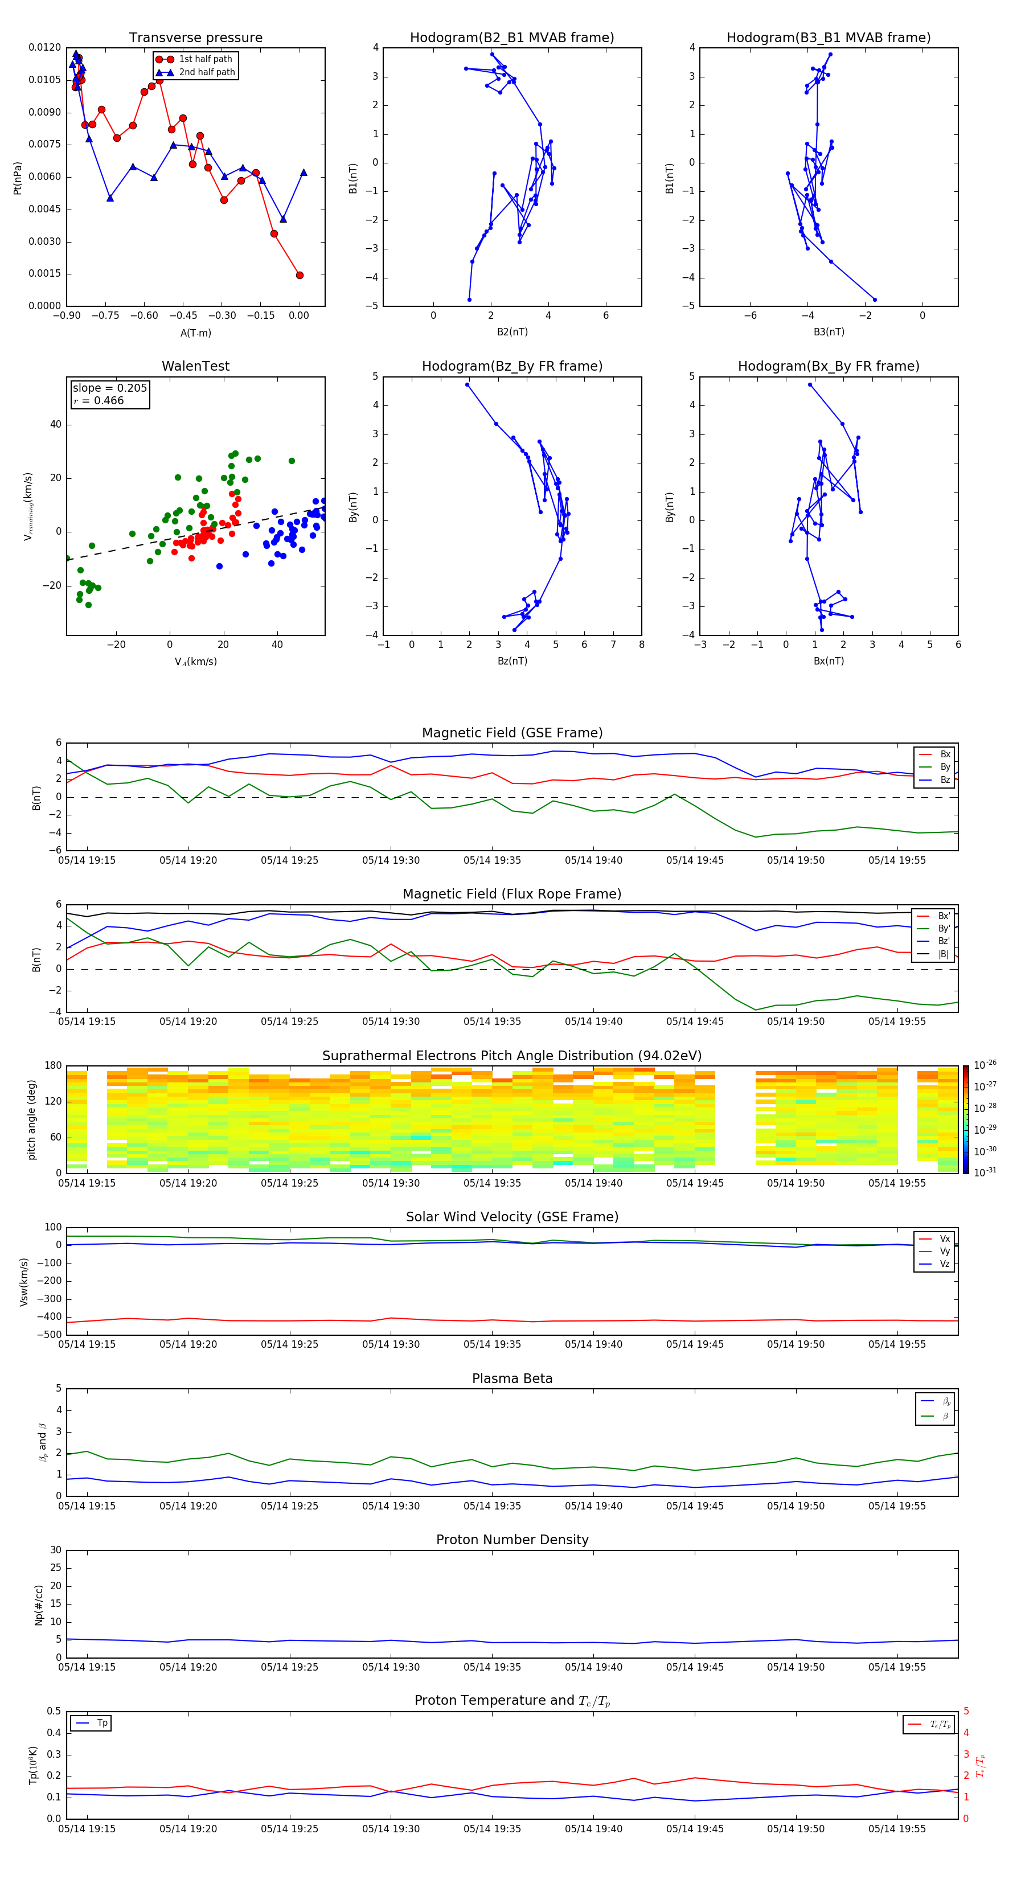1025x1879 pixels.
Task: Click the "B3(nT)" x-axis label
Action: [x=829, y=332]
